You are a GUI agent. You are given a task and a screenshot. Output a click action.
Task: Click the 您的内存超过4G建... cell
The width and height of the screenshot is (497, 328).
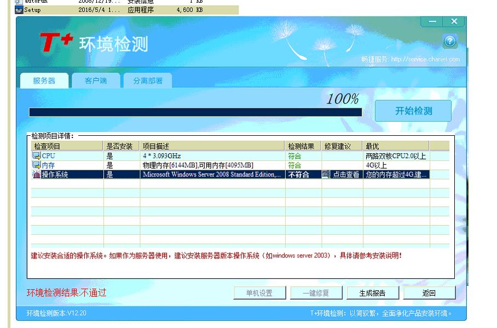tap(396, 175)
